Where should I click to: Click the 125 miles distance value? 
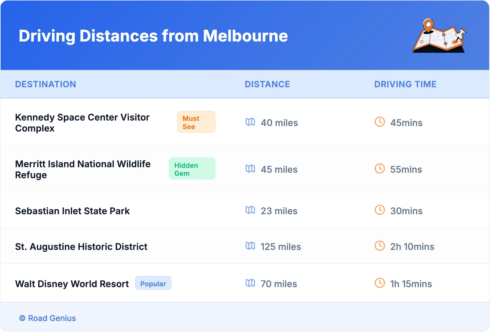pyautogui.click(x=281, y=247)
